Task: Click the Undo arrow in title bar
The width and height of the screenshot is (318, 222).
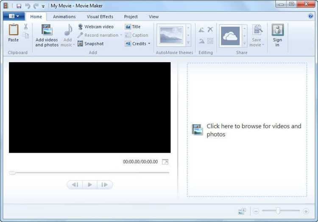Action: tap(28, 6)
